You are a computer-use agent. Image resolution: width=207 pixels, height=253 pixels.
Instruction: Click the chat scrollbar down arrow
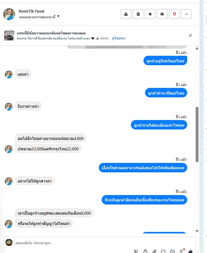(197, 231)
